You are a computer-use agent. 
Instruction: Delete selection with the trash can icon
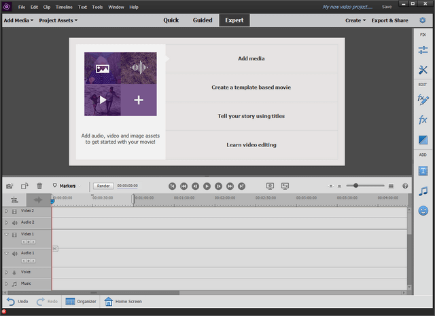tap(39, 186)
